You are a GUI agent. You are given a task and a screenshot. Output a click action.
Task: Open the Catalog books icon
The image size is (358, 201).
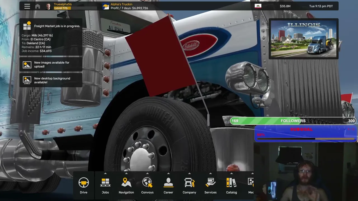click(x=231, y=183)
